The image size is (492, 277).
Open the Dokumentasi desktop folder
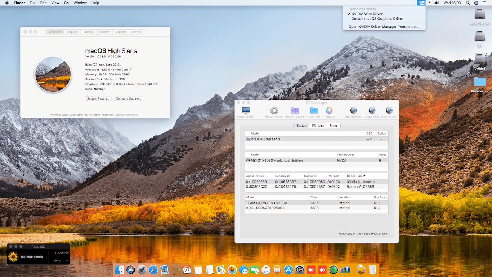(480, 82)
